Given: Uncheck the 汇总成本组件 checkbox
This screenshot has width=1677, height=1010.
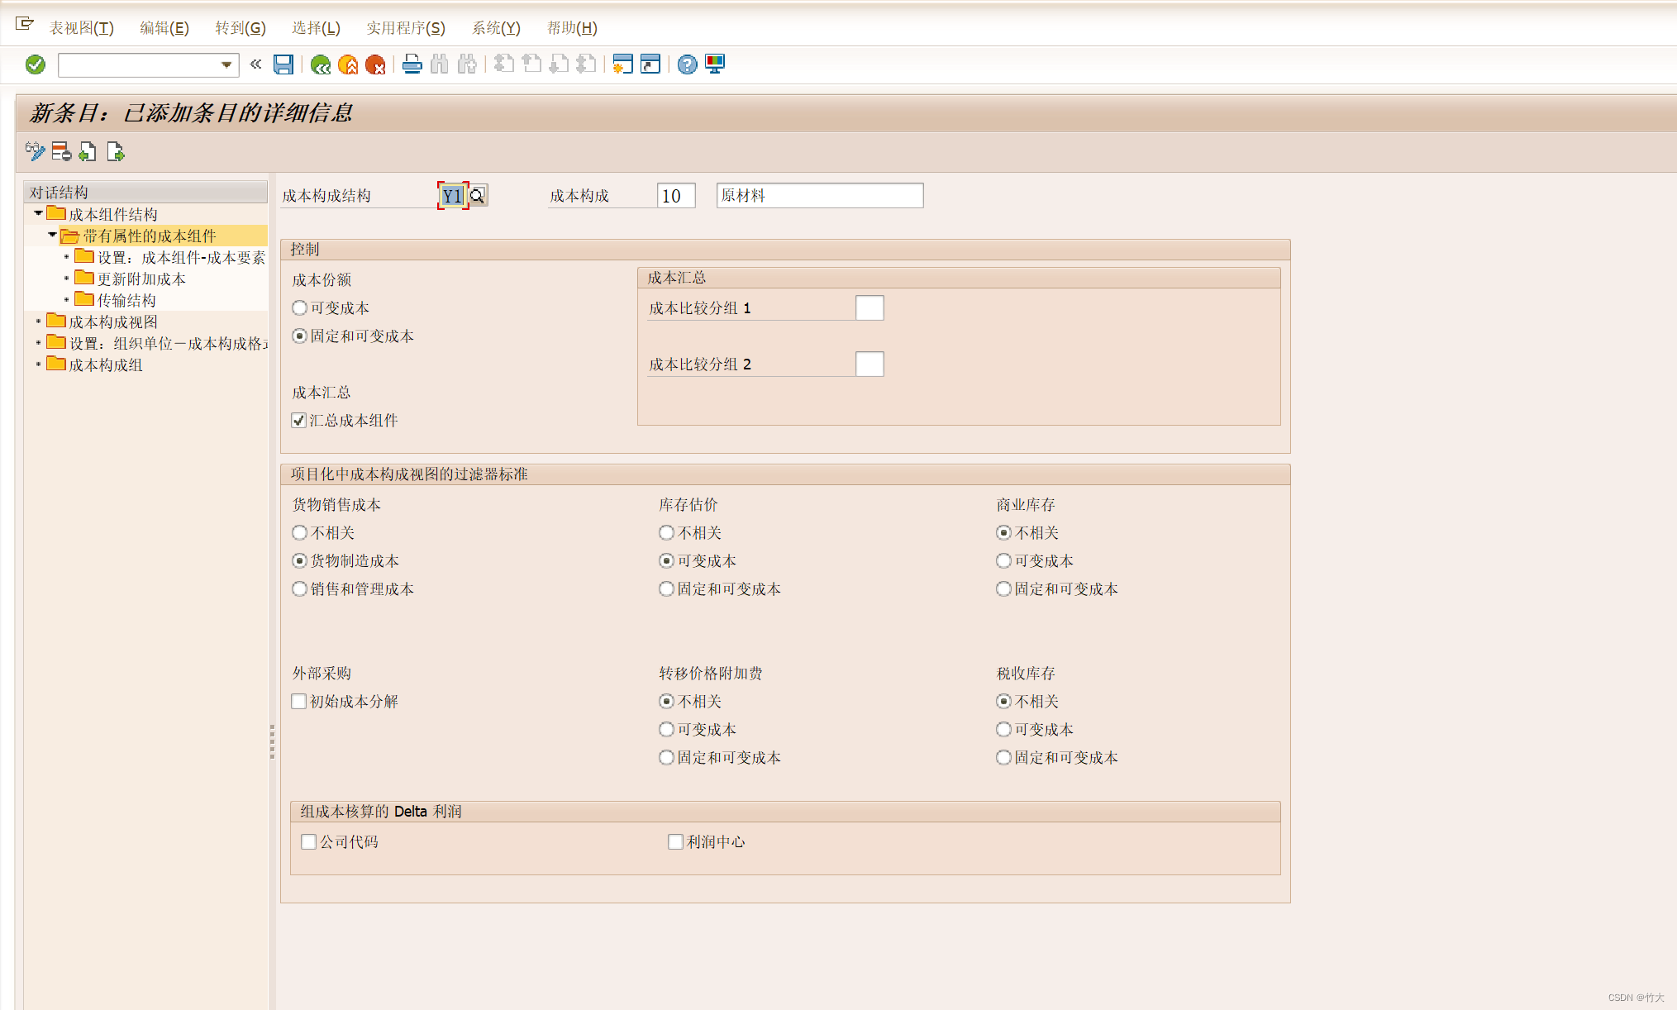Looking at the screenshot, I should click(x=299, y=421).
